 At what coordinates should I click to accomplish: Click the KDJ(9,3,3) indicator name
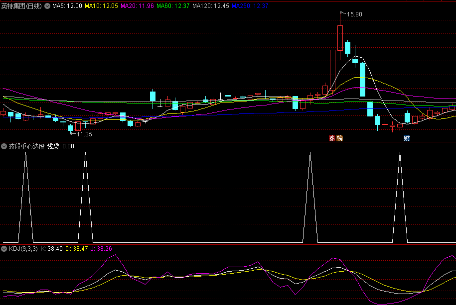point(23,249)
